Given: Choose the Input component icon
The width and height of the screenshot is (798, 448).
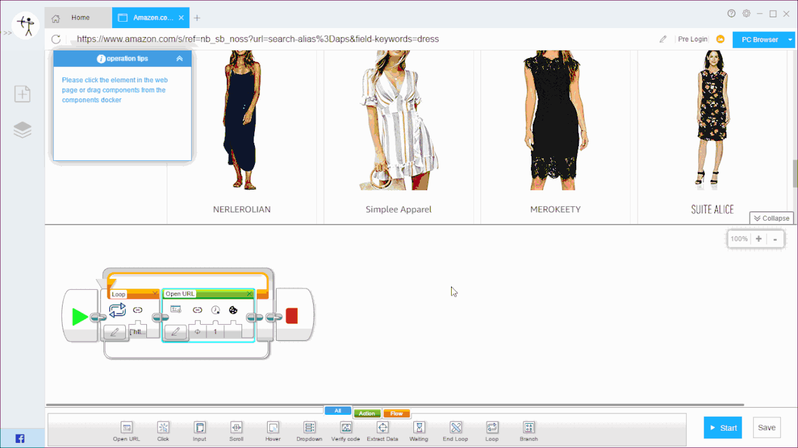Looking at the screenshot, I should pos(200,428).
